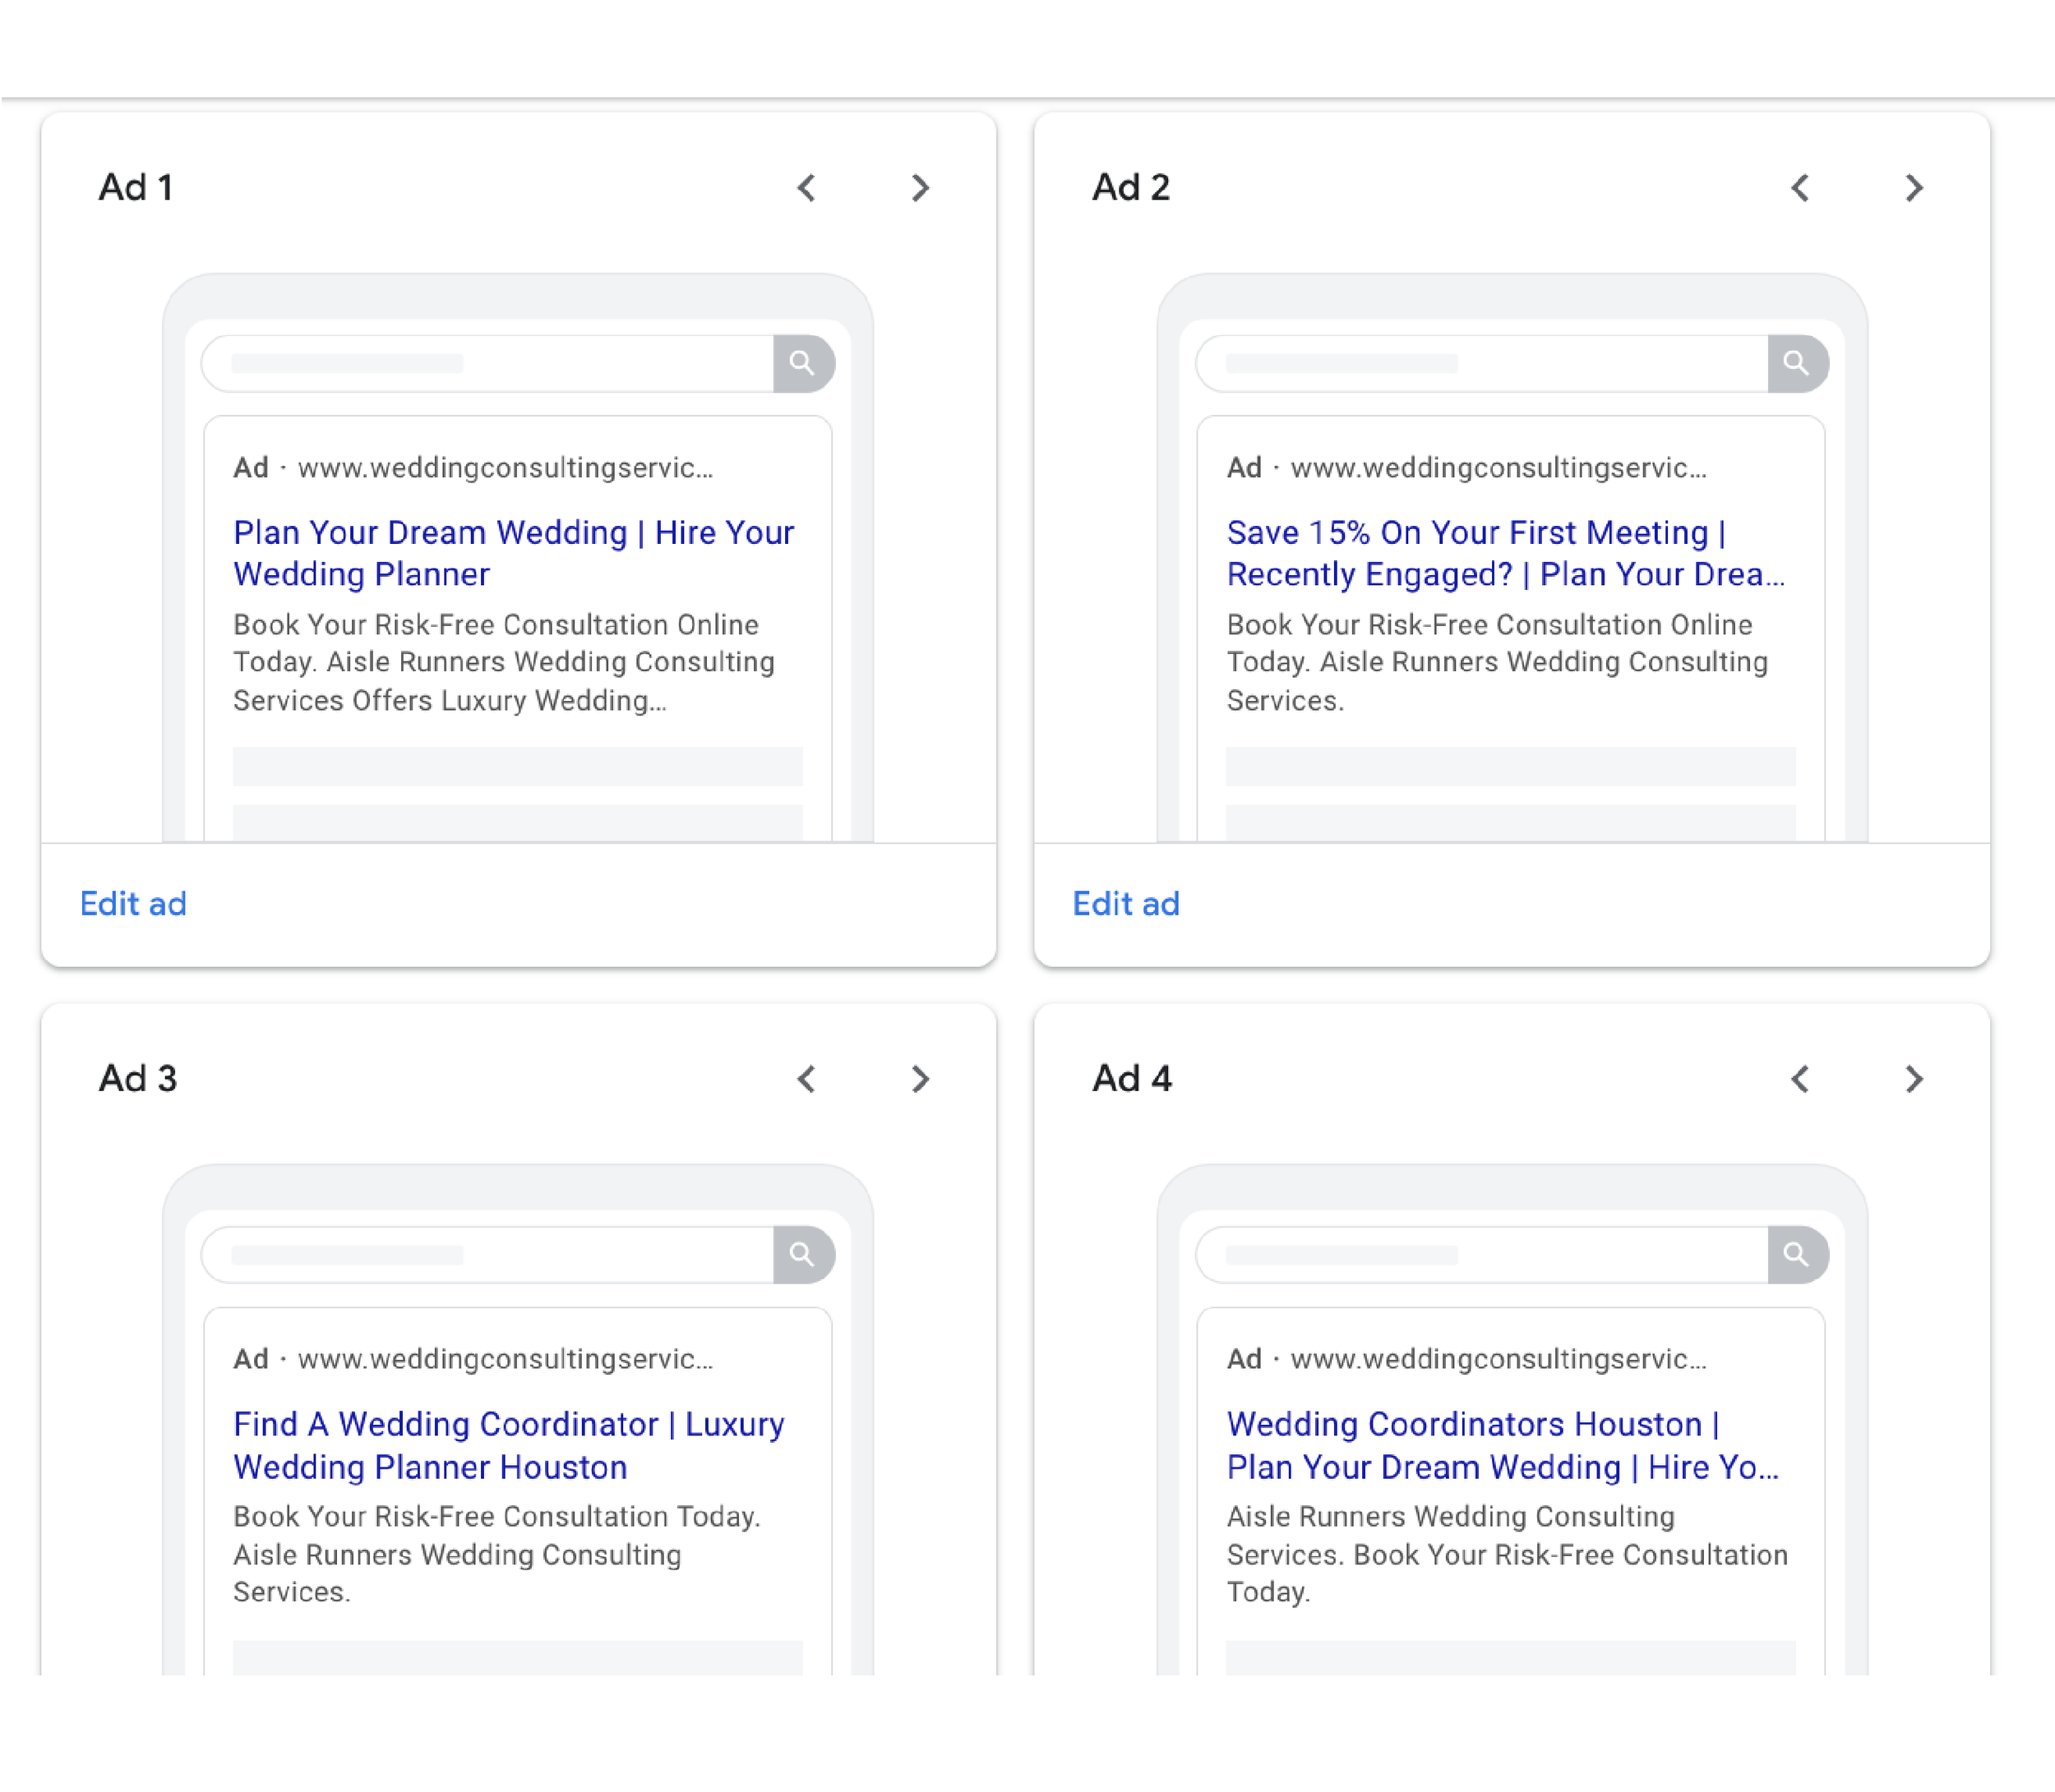Show previous preview for Ad 3
The width and height of the screenshot is (2055, 1792).
[x=806, y=1078]
